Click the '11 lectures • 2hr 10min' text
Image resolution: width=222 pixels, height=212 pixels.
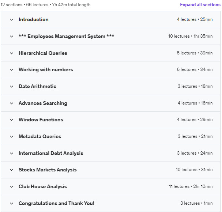click(x=191, y=186)
